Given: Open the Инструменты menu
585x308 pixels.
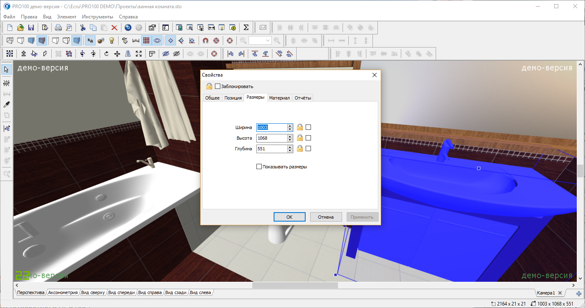Looking at the screenshot, I should [97, 17].
